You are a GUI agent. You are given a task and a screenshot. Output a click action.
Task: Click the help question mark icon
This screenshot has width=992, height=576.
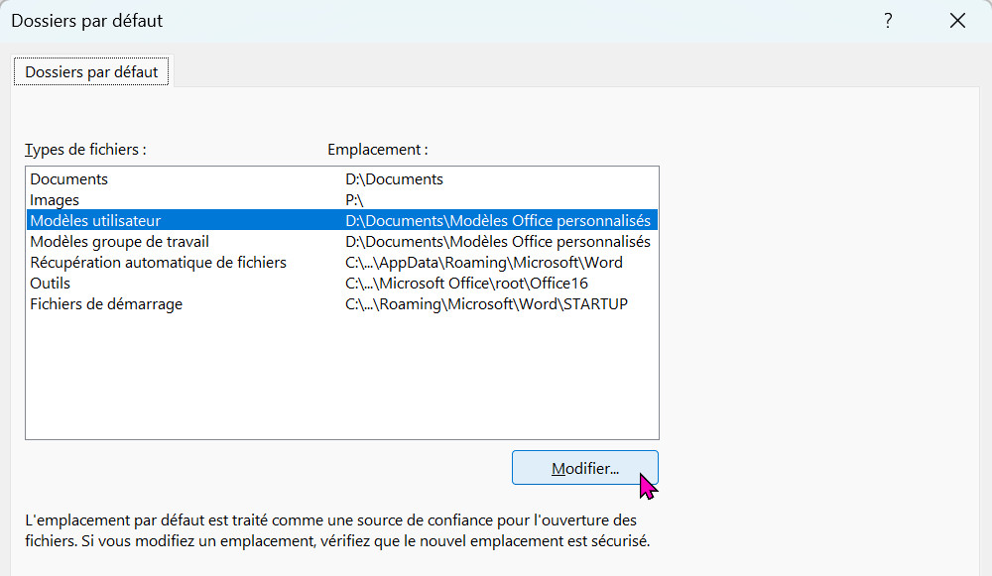click(888, 21)
